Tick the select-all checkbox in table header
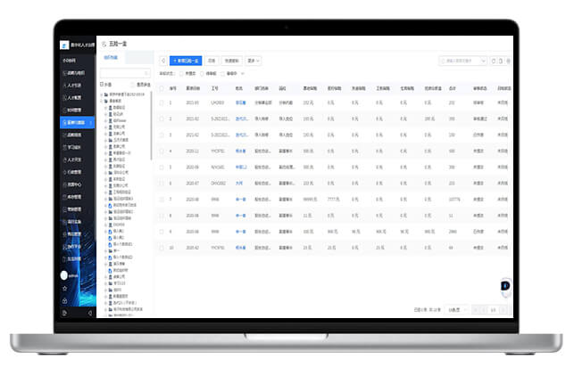The height and width of the screenshot is (368, 574). [x=162, y=88]
